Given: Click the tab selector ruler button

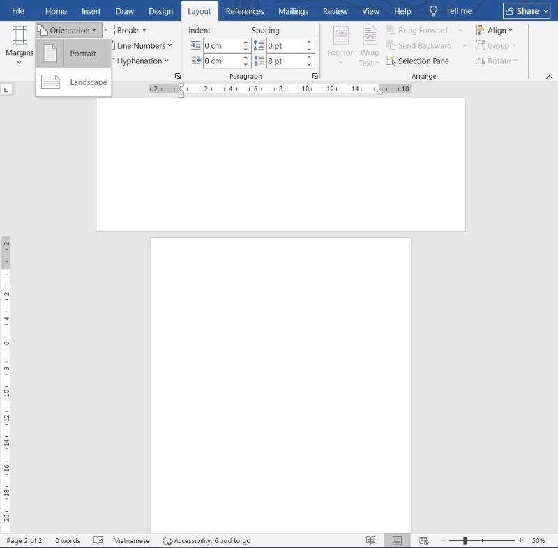Looking at the screenshot, I should tap(6, 90).
